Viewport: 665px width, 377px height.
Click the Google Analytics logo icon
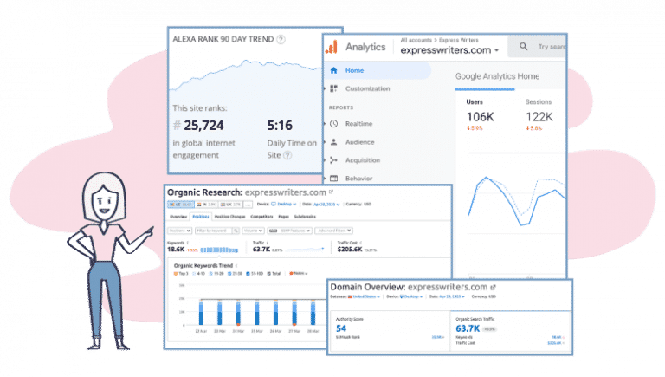point(332,47)
